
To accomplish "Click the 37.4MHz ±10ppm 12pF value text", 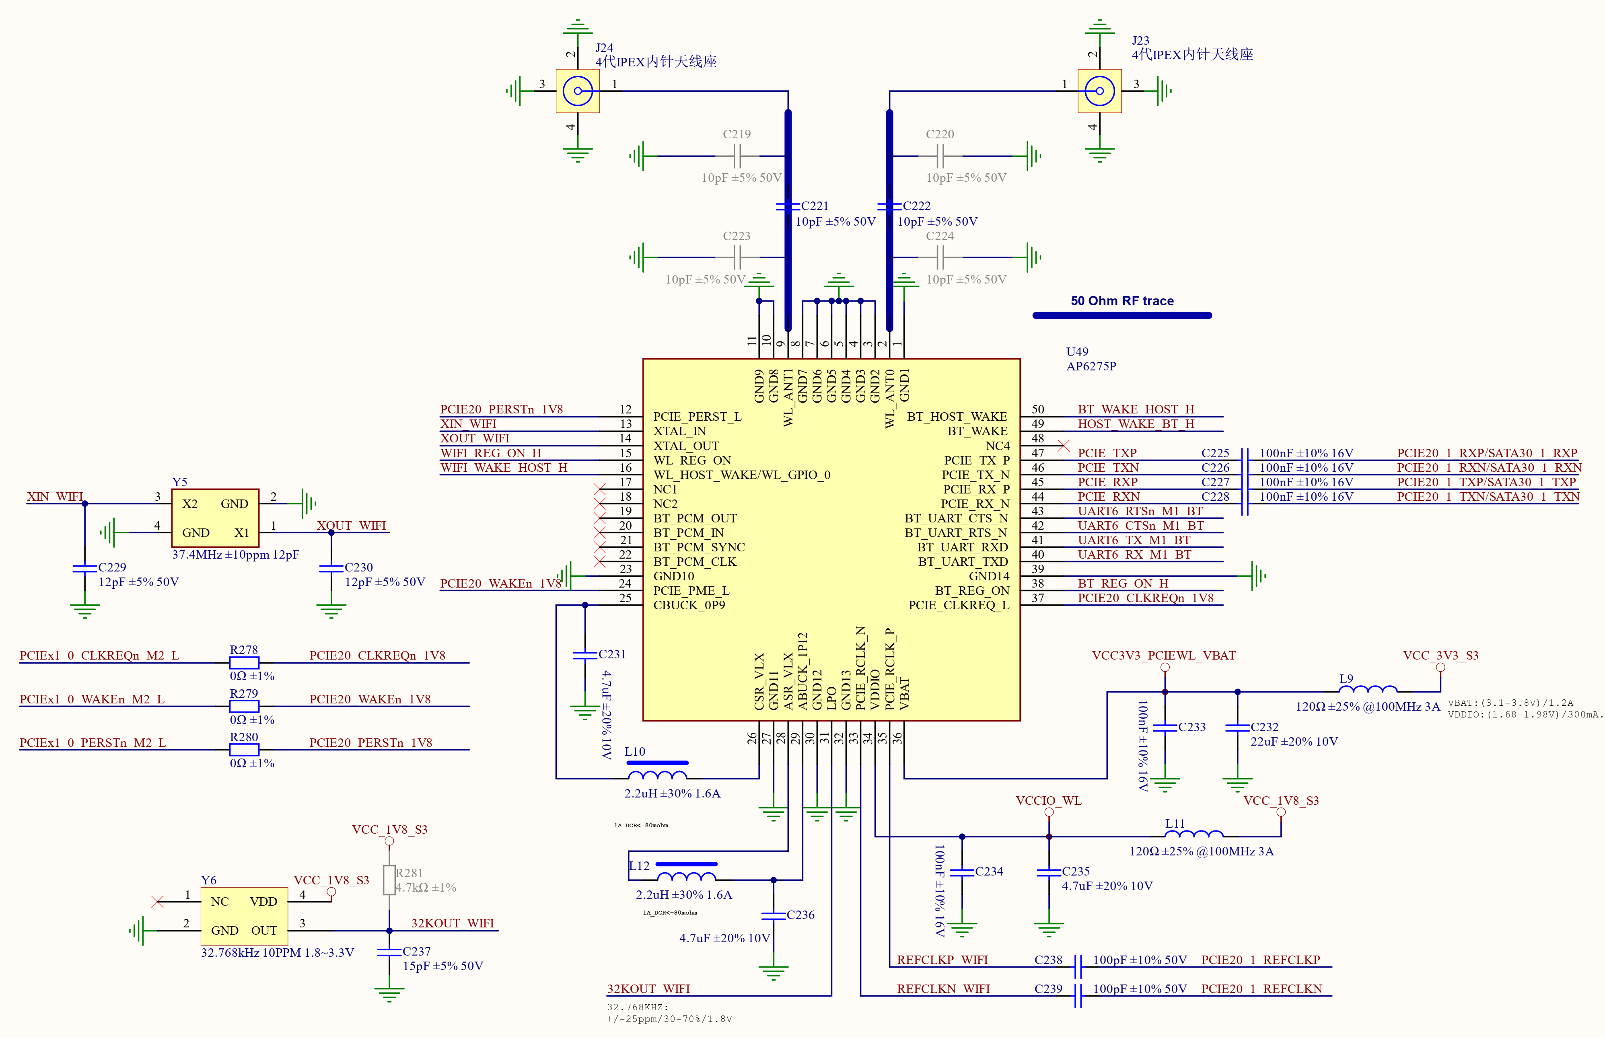I will (235, 555).
